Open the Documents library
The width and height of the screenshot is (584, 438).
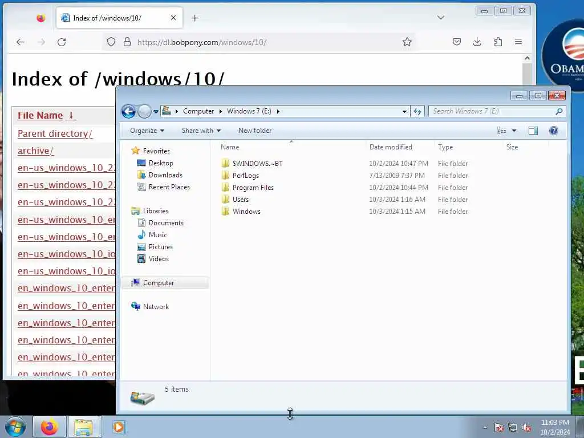click(166, 223)
